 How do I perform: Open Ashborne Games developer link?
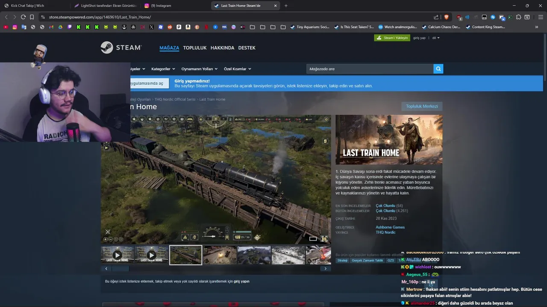pos(390,227)
